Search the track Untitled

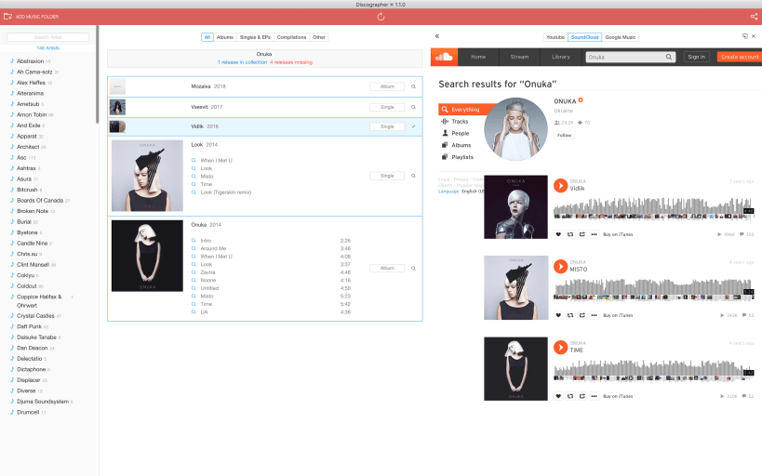(x=194, y=288)
